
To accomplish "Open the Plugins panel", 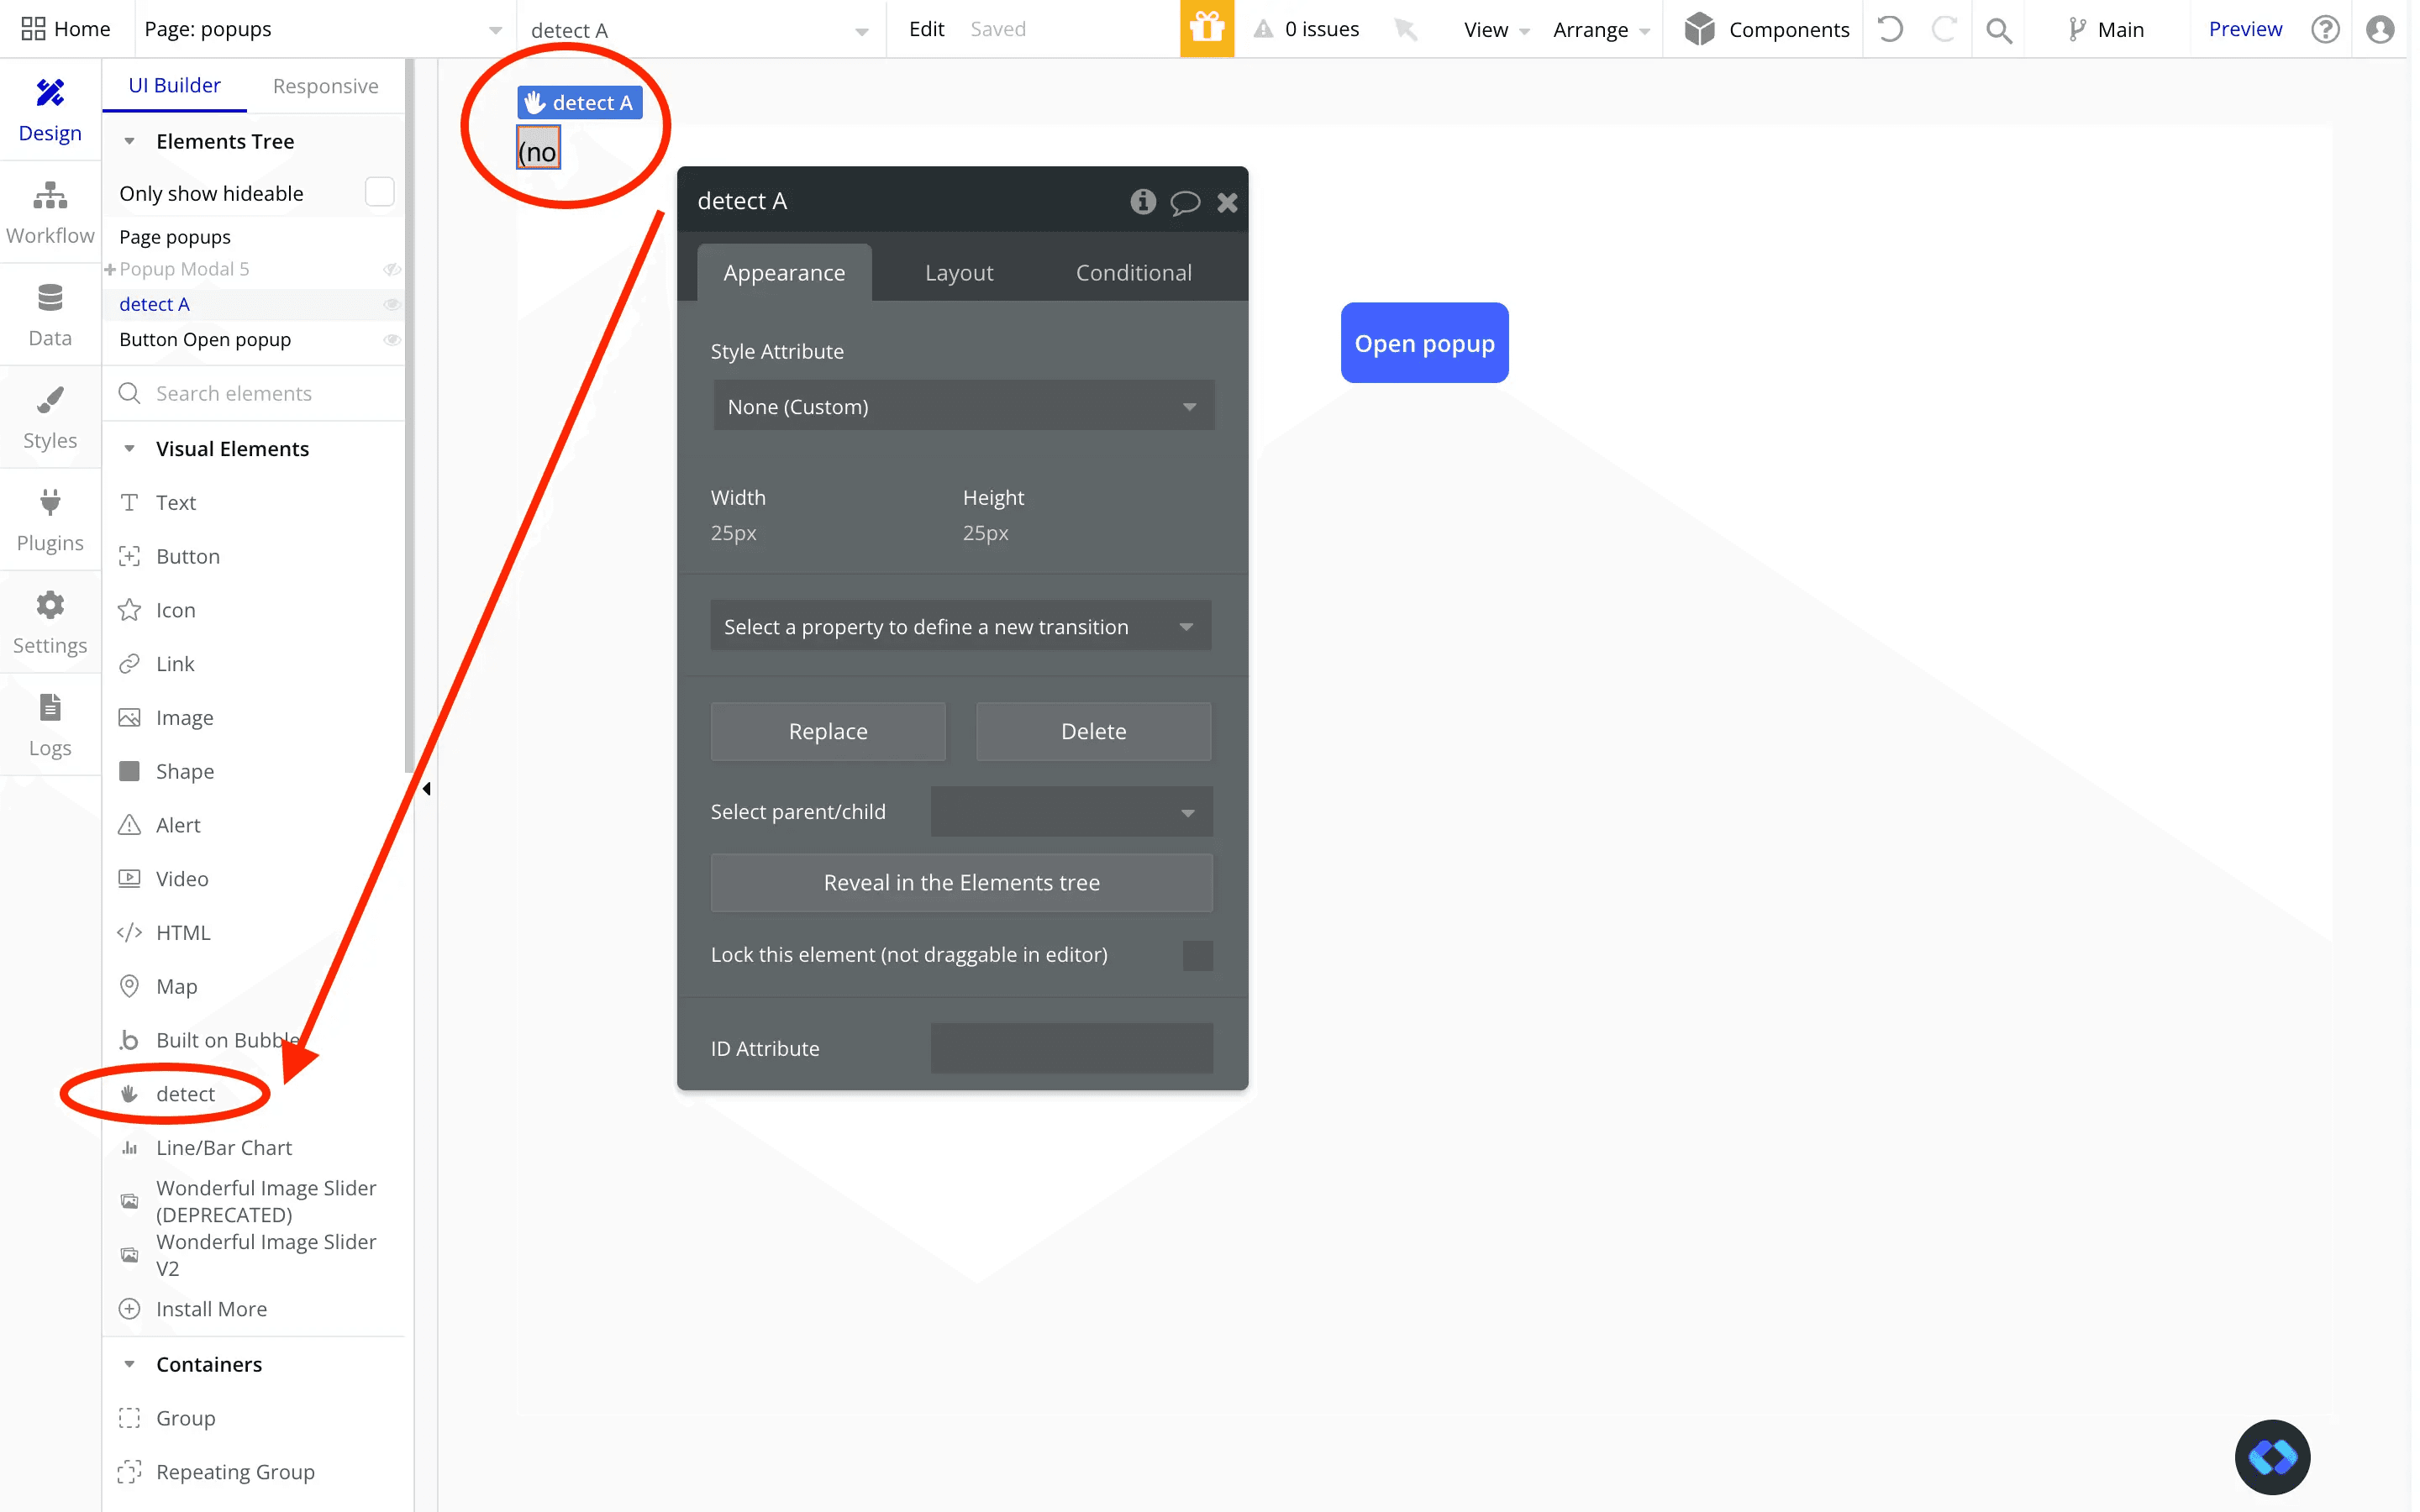I will tap(50, 520).
